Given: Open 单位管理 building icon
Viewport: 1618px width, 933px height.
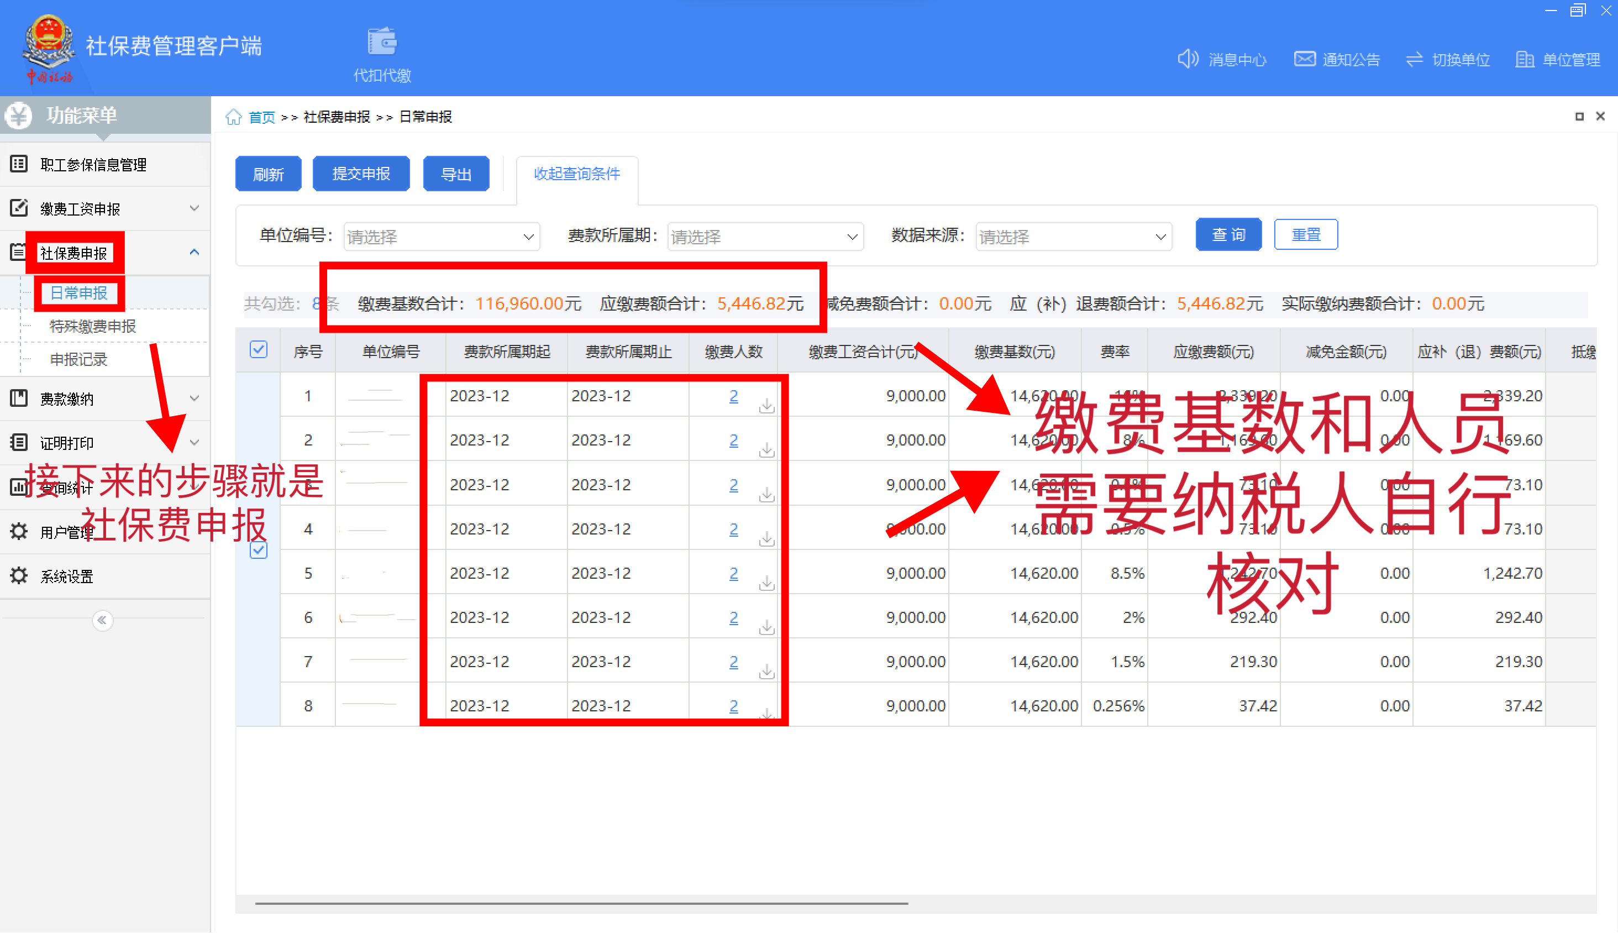Looking at the screenshot, I should click(1524, 59).
